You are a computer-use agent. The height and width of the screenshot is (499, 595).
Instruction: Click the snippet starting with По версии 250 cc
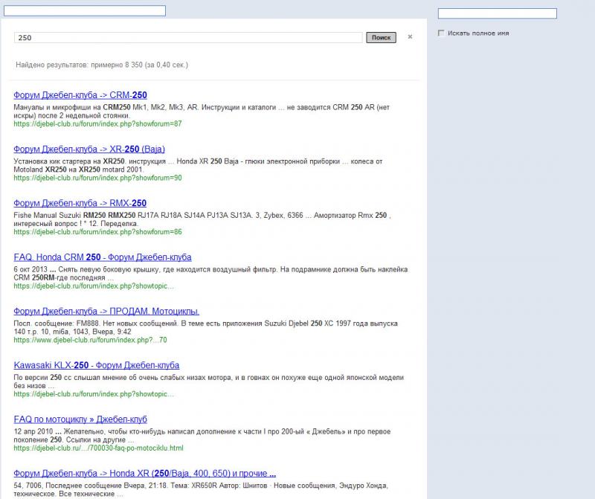coord(209,382)
